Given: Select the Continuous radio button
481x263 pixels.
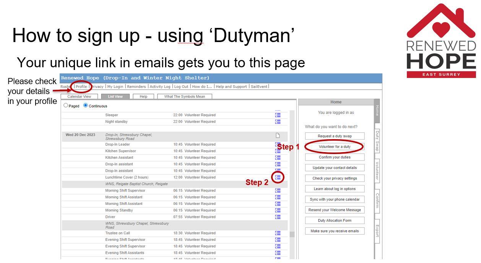Looking at the screenshot, I should 85,106.
